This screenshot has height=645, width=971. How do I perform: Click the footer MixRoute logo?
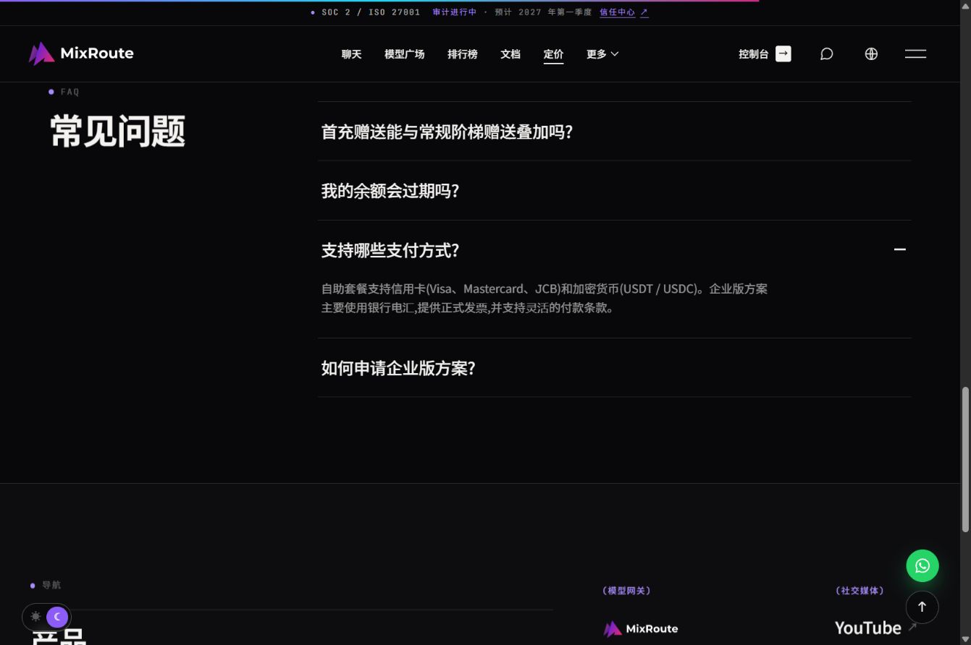click(641, 628)
